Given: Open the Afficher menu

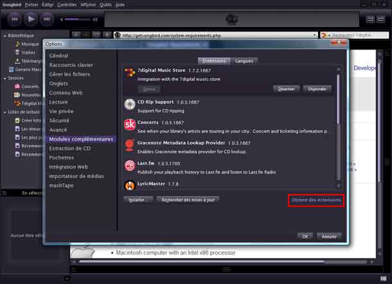Looking at the screenshot, I should [88, 4].
